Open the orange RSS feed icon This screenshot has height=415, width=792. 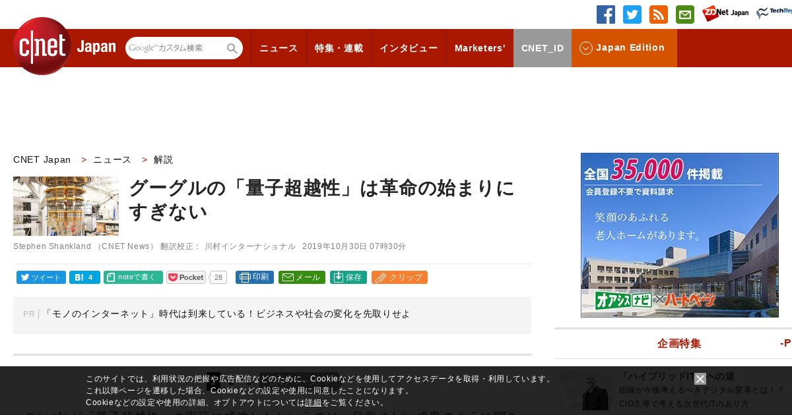[x=659, y=14]
